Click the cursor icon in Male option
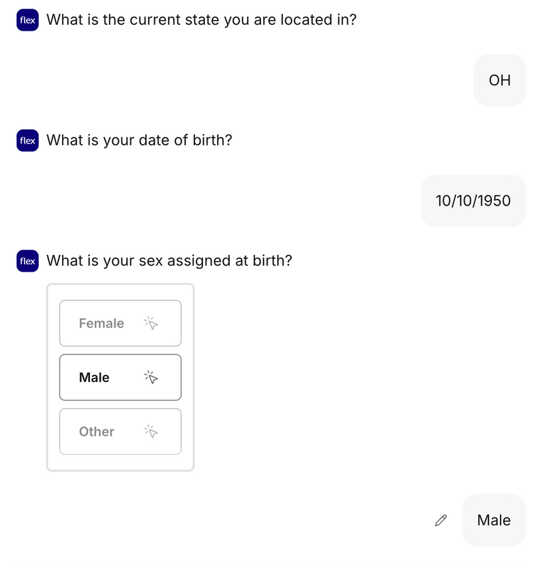 tap(152, 378)
